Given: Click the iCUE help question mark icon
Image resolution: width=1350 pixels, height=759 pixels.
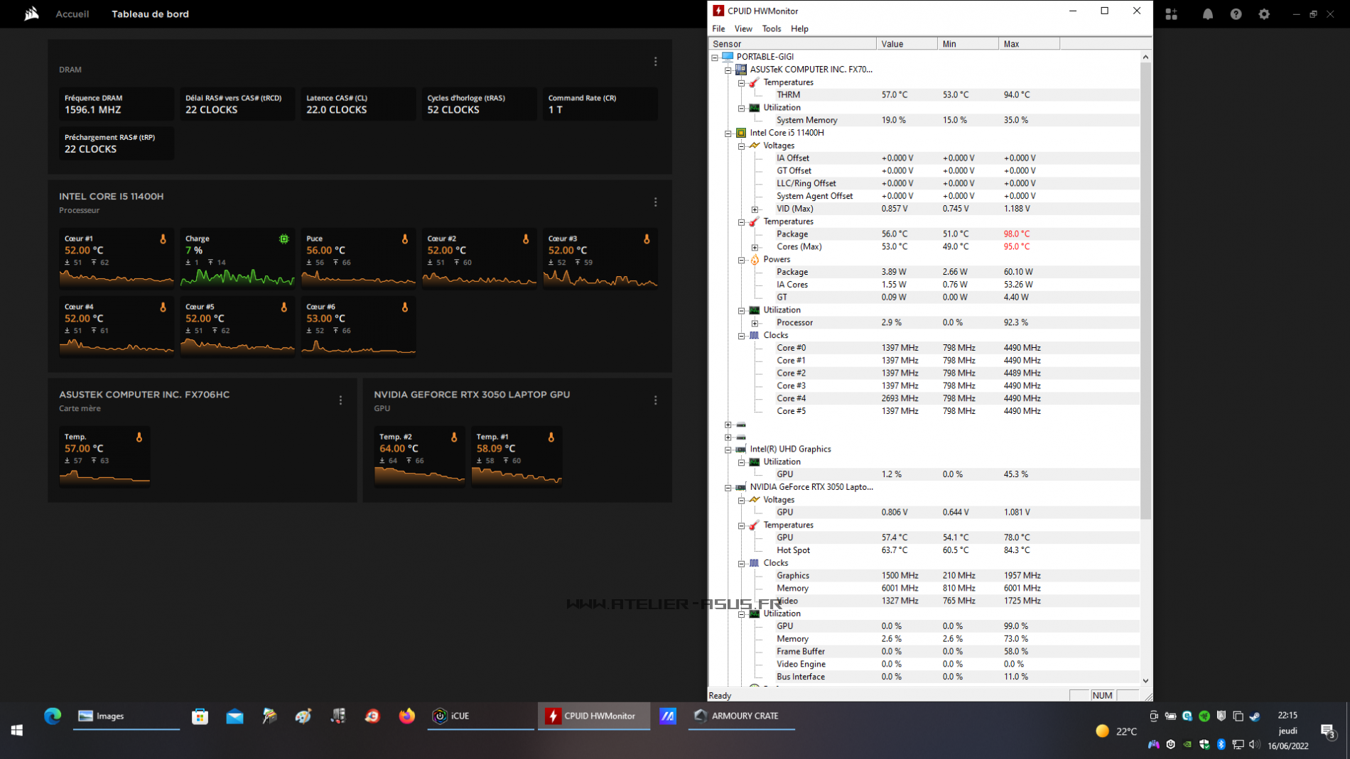Looking at the screenshot, I should pos(1236,14).
